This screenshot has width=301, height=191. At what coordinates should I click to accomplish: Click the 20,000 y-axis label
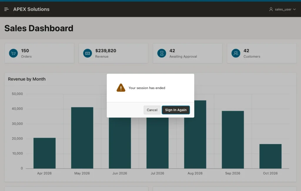tap(17, 139)
